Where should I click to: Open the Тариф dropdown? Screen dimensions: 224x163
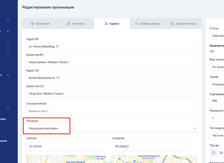click(217, 84)
